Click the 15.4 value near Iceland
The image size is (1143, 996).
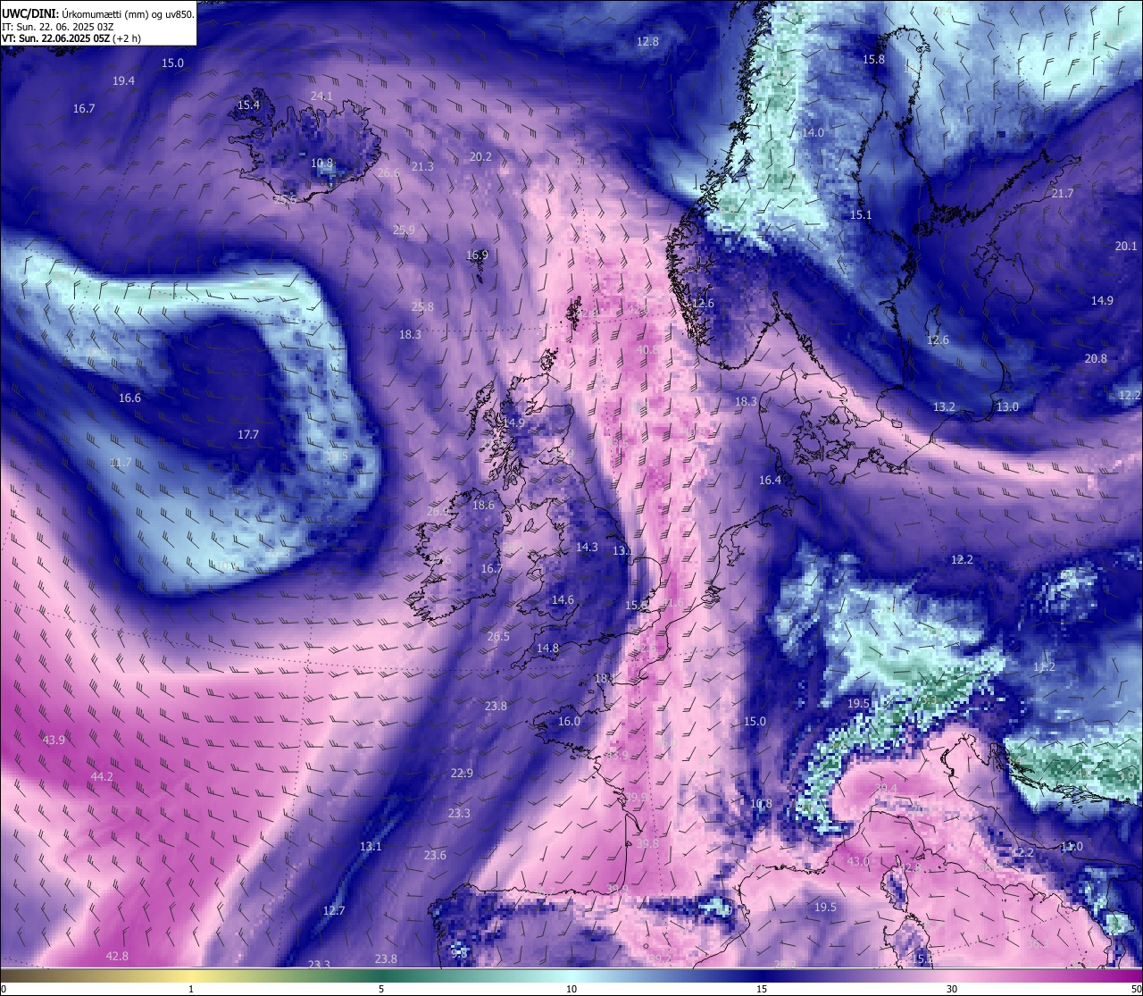tap(248, 105)
